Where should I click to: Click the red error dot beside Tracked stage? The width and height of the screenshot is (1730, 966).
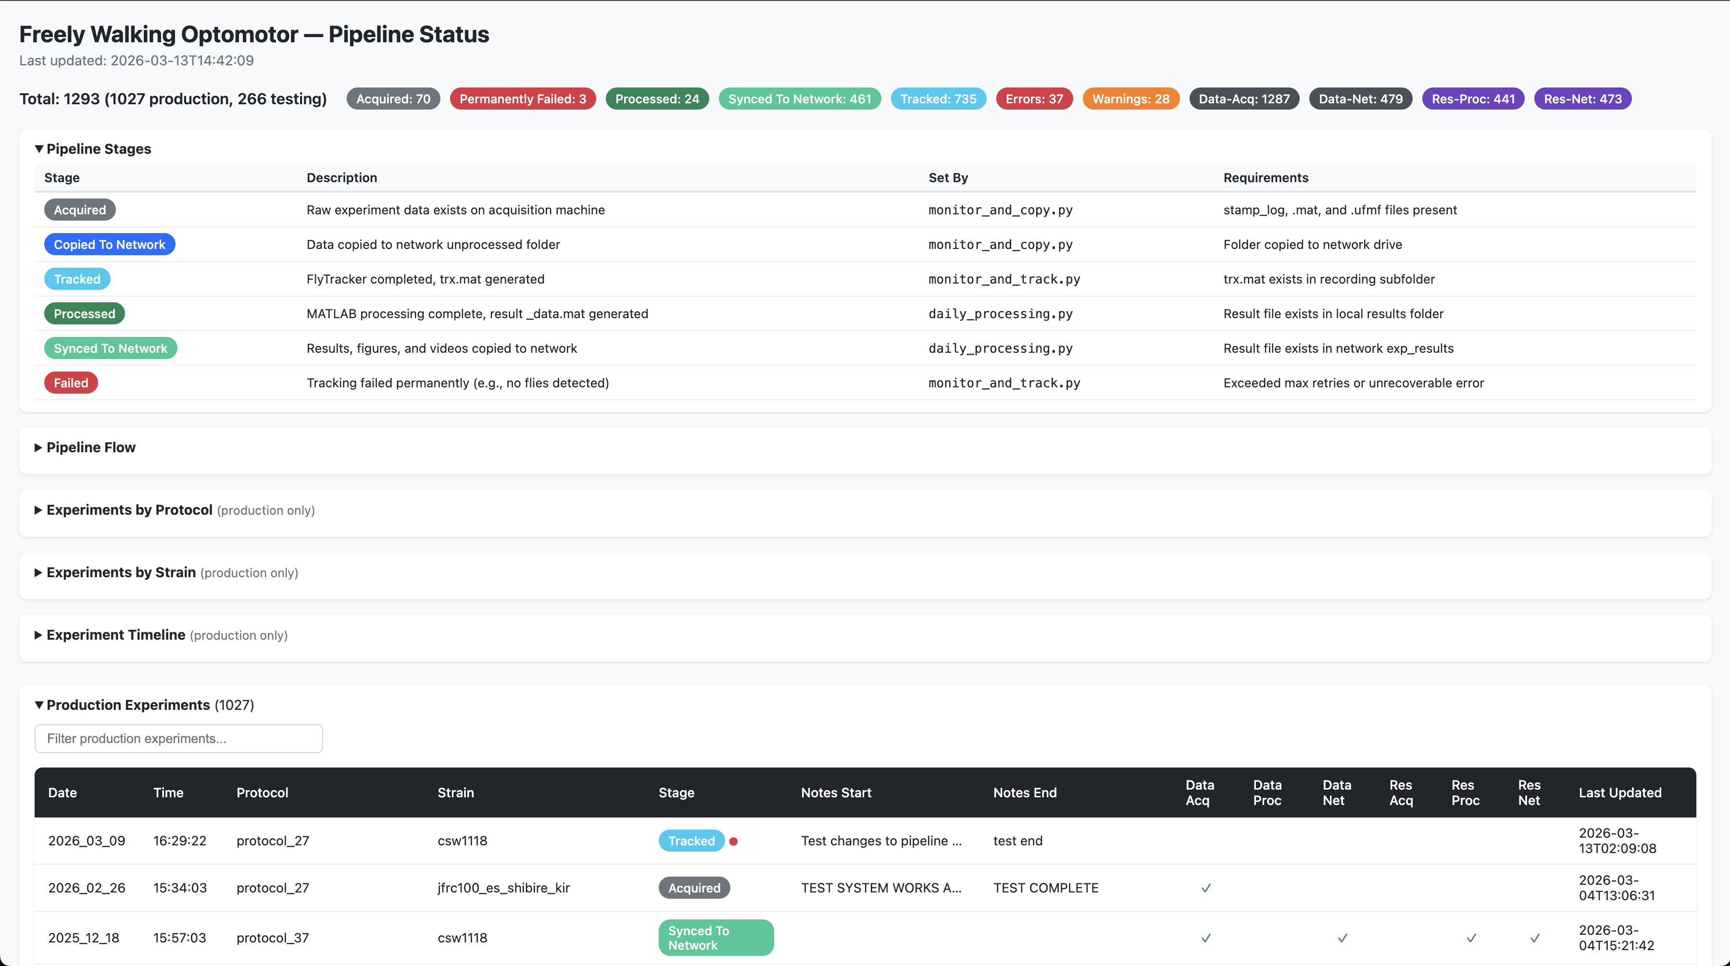(x=733, y=841)
